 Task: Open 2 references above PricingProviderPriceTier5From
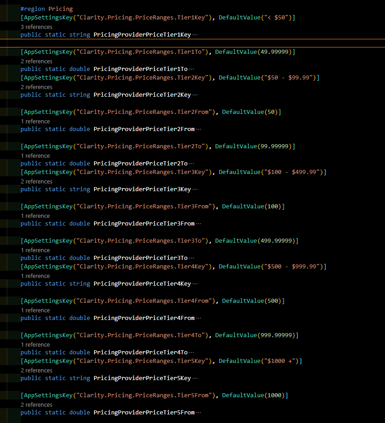click(37, 404)
